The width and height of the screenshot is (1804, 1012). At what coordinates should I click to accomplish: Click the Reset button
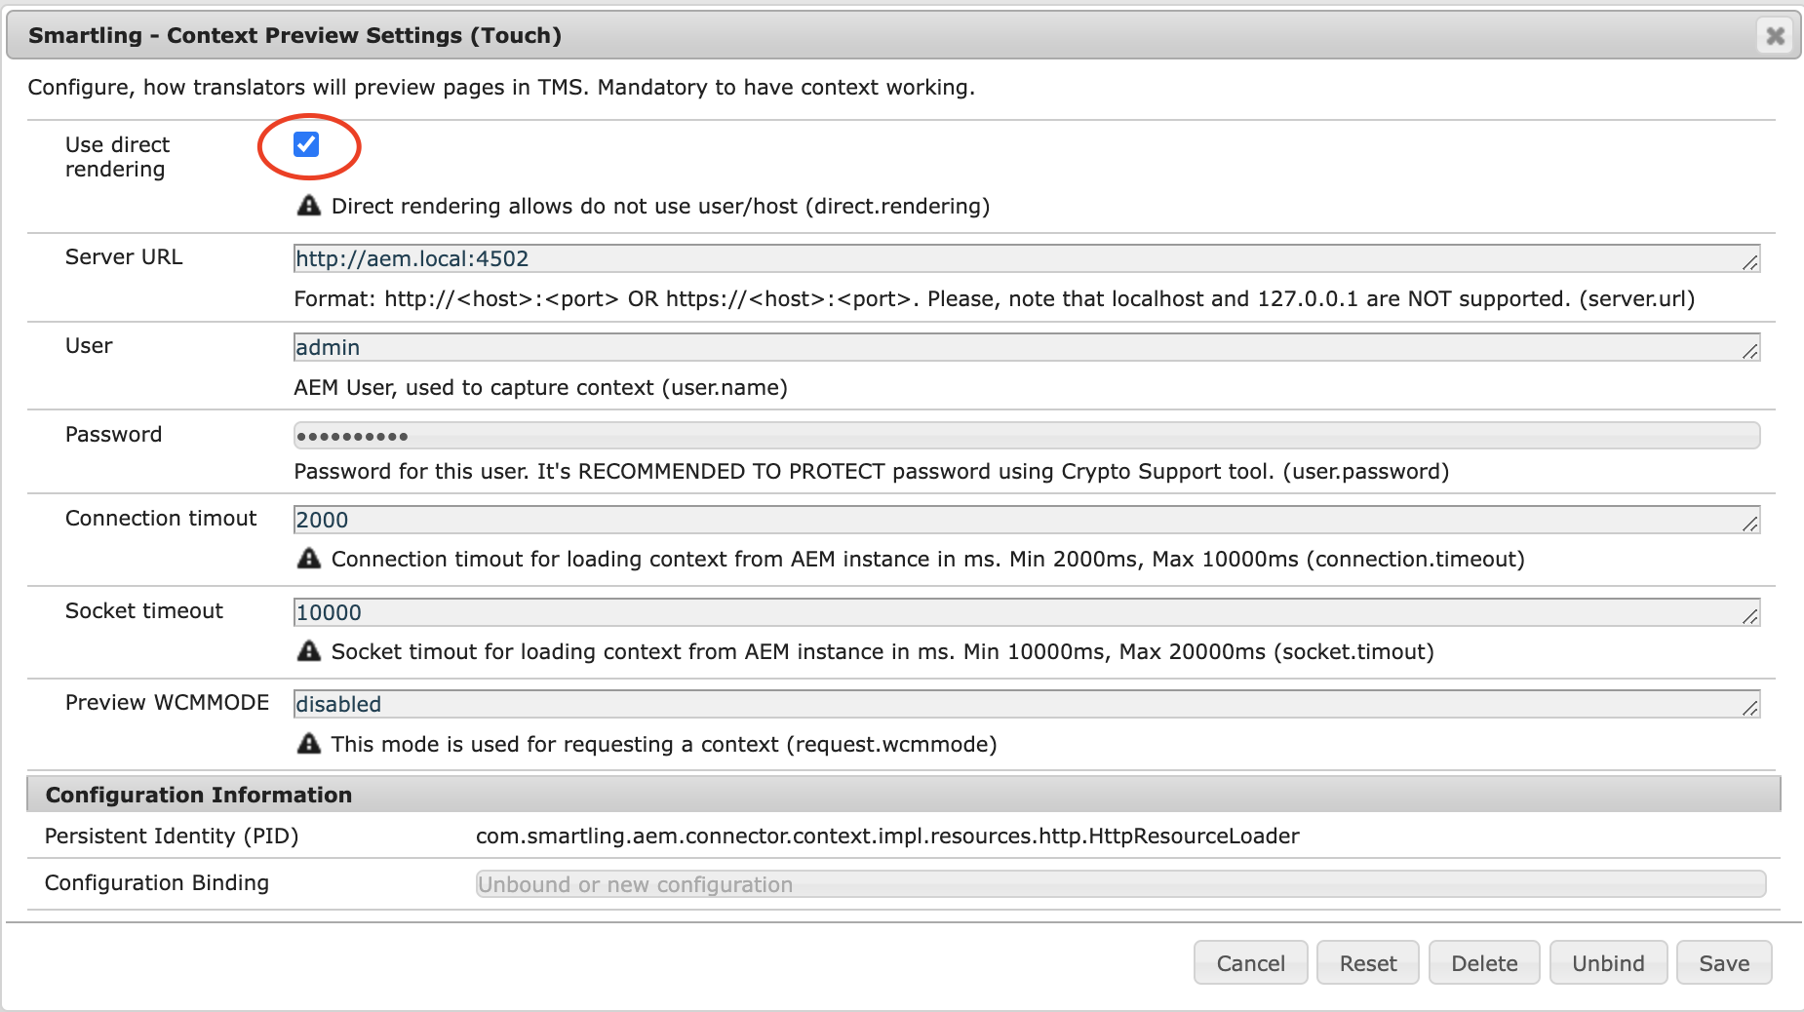pos(1368,963)
